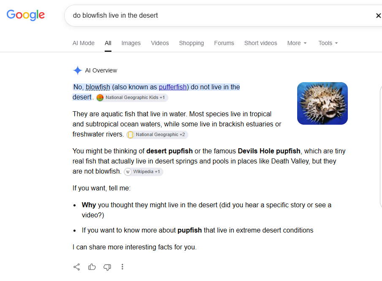Select the All results tab

(108, 43)
